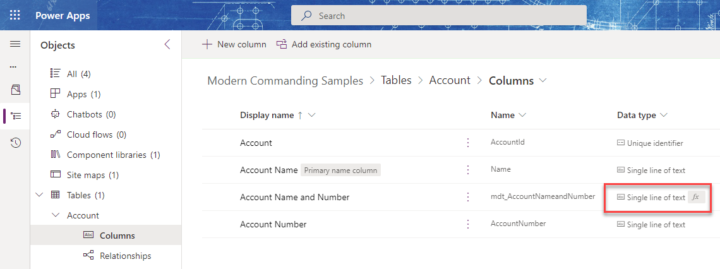720x269 pixels.
Task: Click the Relationships icon in tree
Action: tap(88, 256)
